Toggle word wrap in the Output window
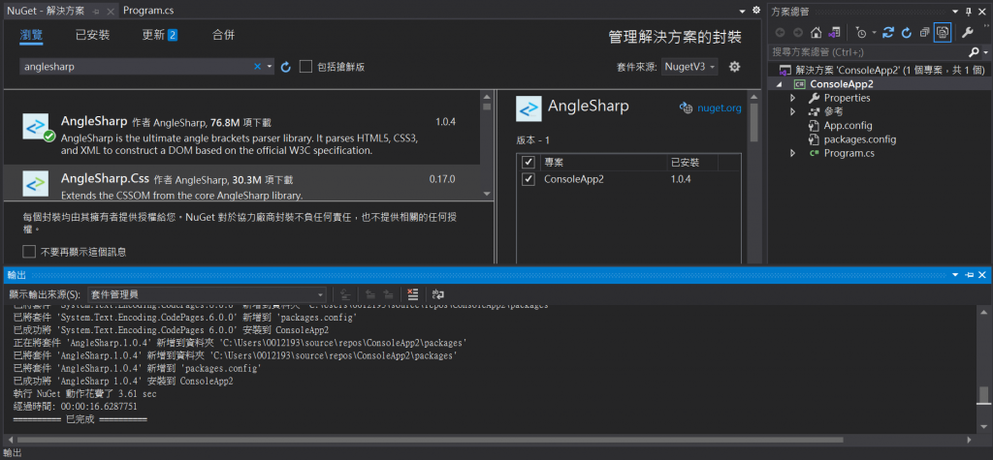This screenshot has width=993, height=460. pos(438,294)
